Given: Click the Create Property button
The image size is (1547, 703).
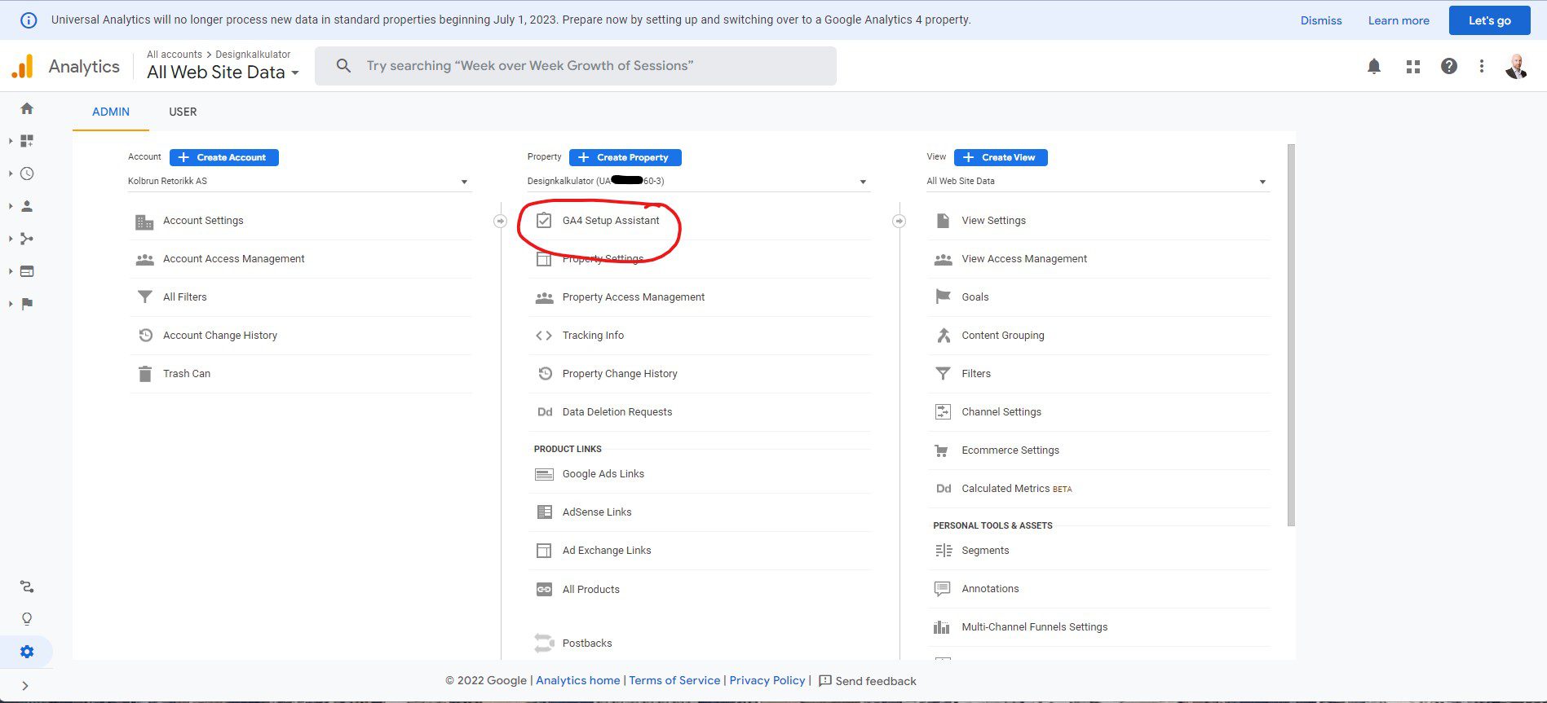Looking at the screenshot, I should [x=625, y=157].
